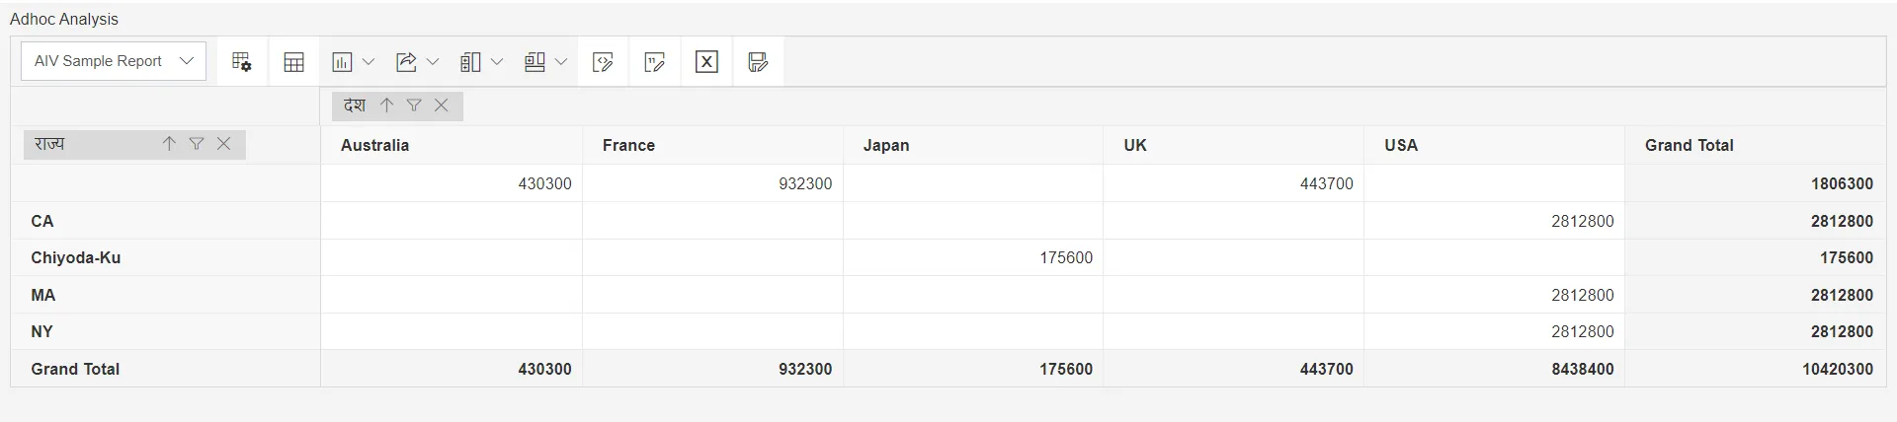The height and width of the screenshot is (422, 1897).
Task: Click the bar chart toolbar icon
Action: point(342,62)
